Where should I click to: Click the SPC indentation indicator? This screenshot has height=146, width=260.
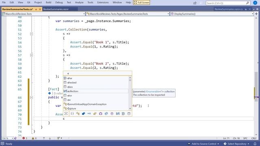(245, 138)
